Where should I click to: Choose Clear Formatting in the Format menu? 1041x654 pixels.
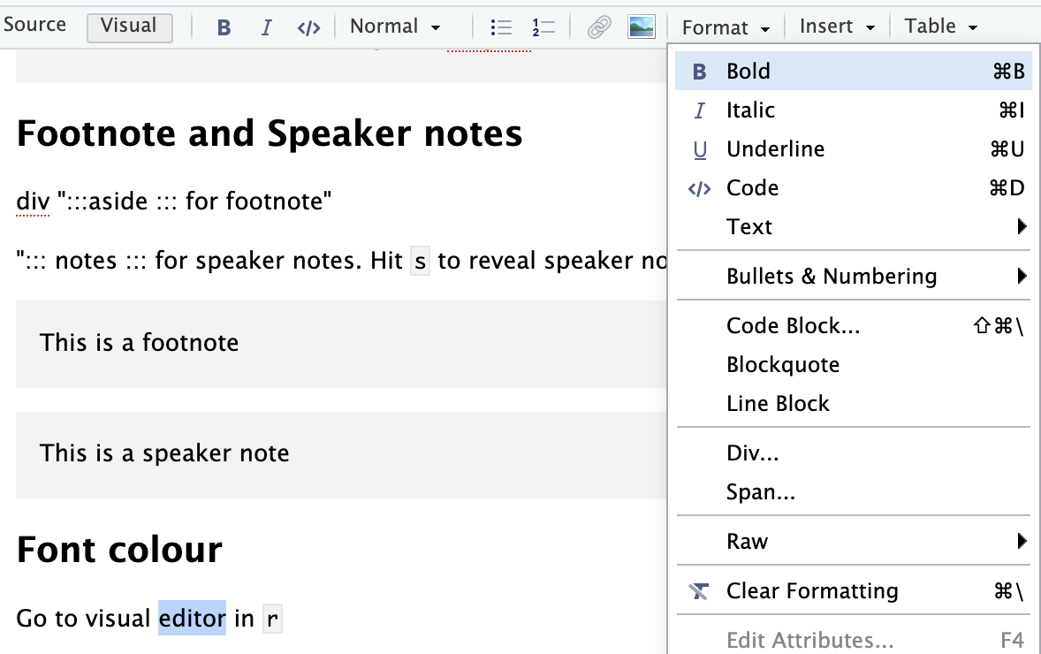[812, 590]
